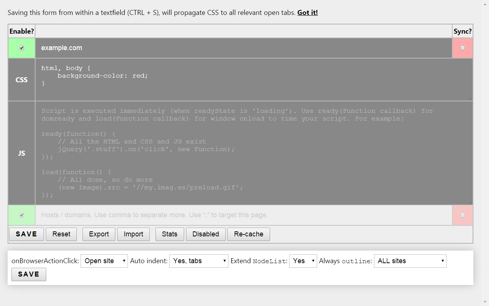Viewport: 489px width, 306px height.
Task: Open the onBrowserActionClick dropdown
Action: click(x=104, y=261)
